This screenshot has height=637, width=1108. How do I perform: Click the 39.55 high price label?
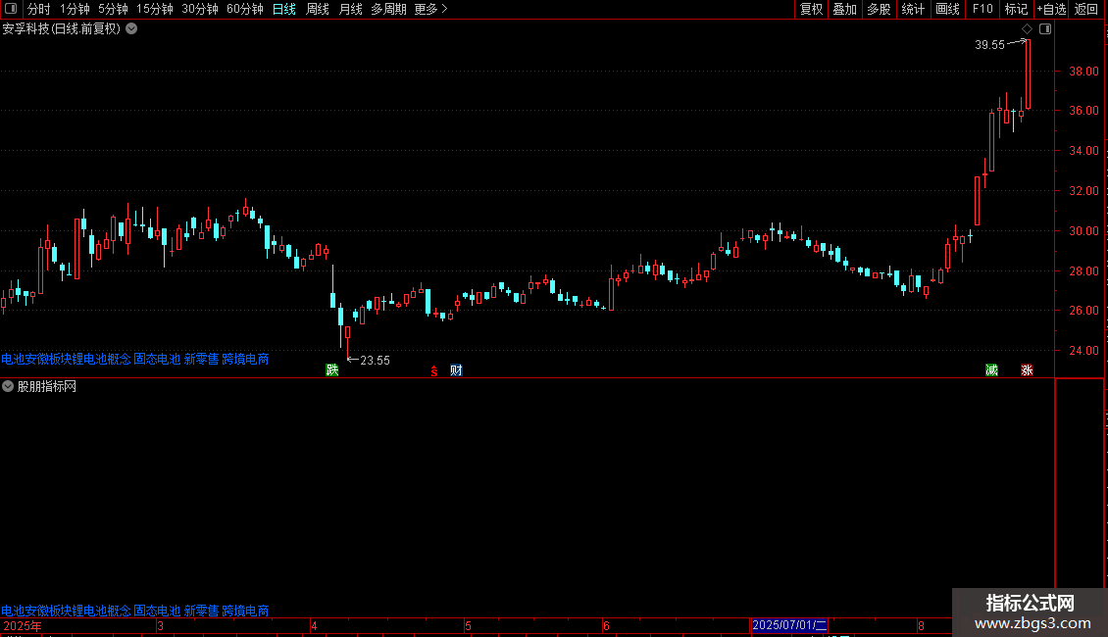(989, 44)
